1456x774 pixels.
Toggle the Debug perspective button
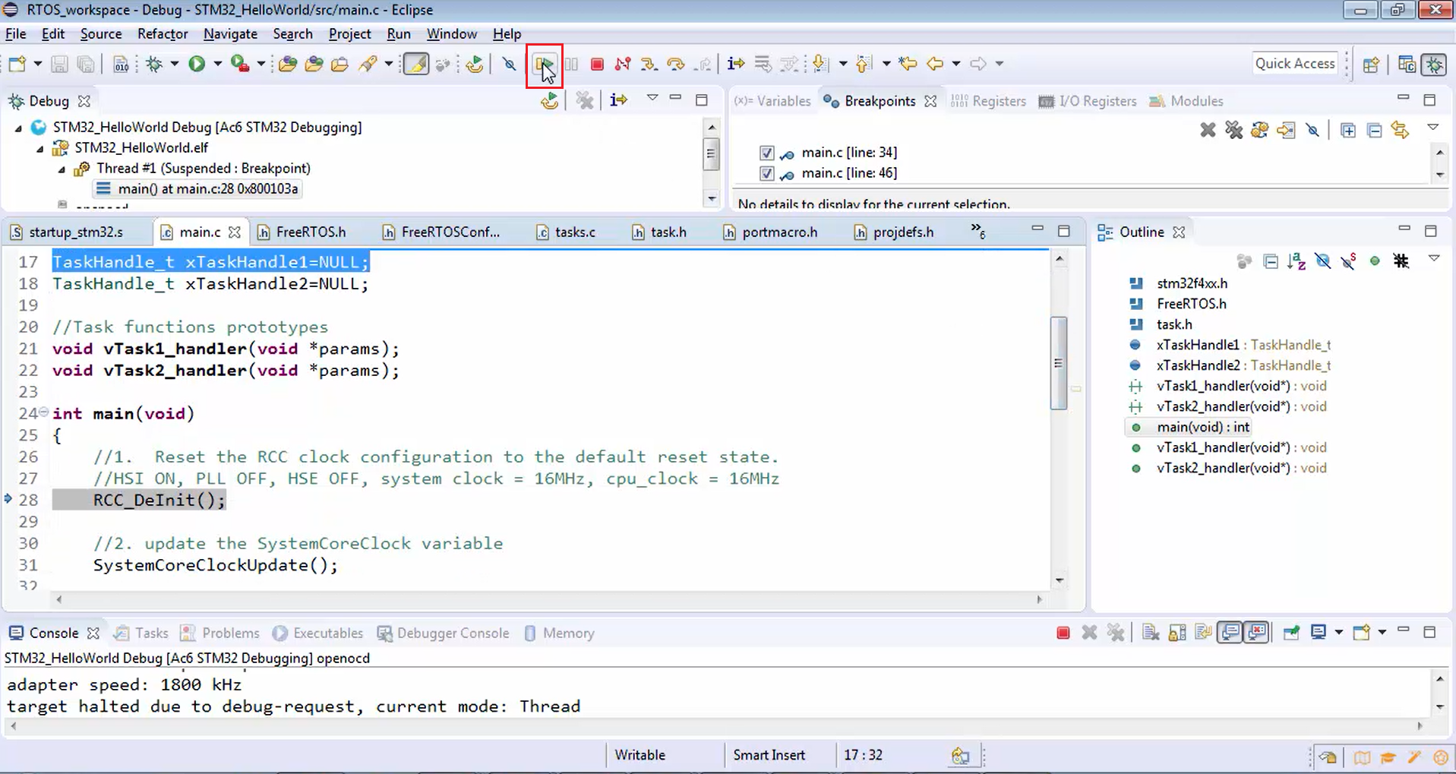1434,65
